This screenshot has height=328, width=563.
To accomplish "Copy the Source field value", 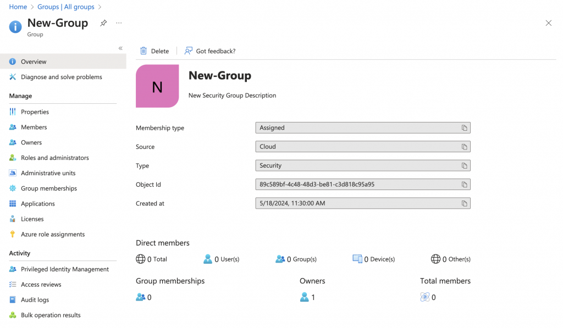I will [464, 147].
